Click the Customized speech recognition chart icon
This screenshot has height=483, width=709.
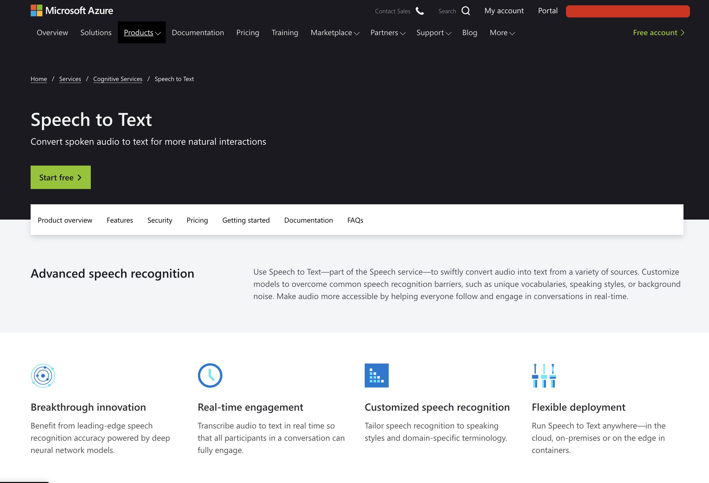tap(377, 376)
